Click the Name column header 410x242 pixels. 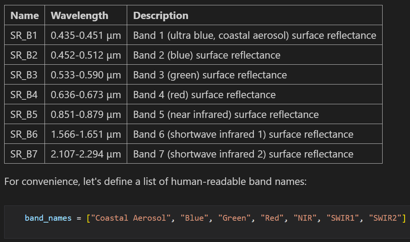point(25,16)
